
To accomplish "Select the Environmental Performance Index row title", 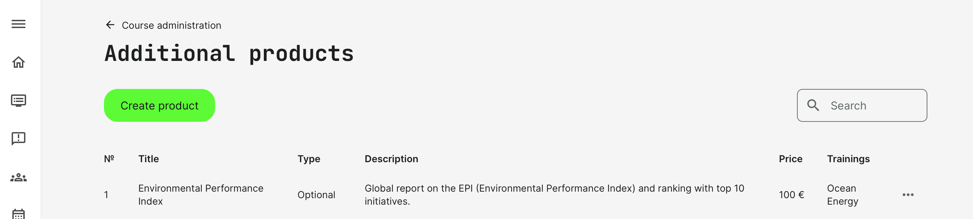I will (201, 194).
